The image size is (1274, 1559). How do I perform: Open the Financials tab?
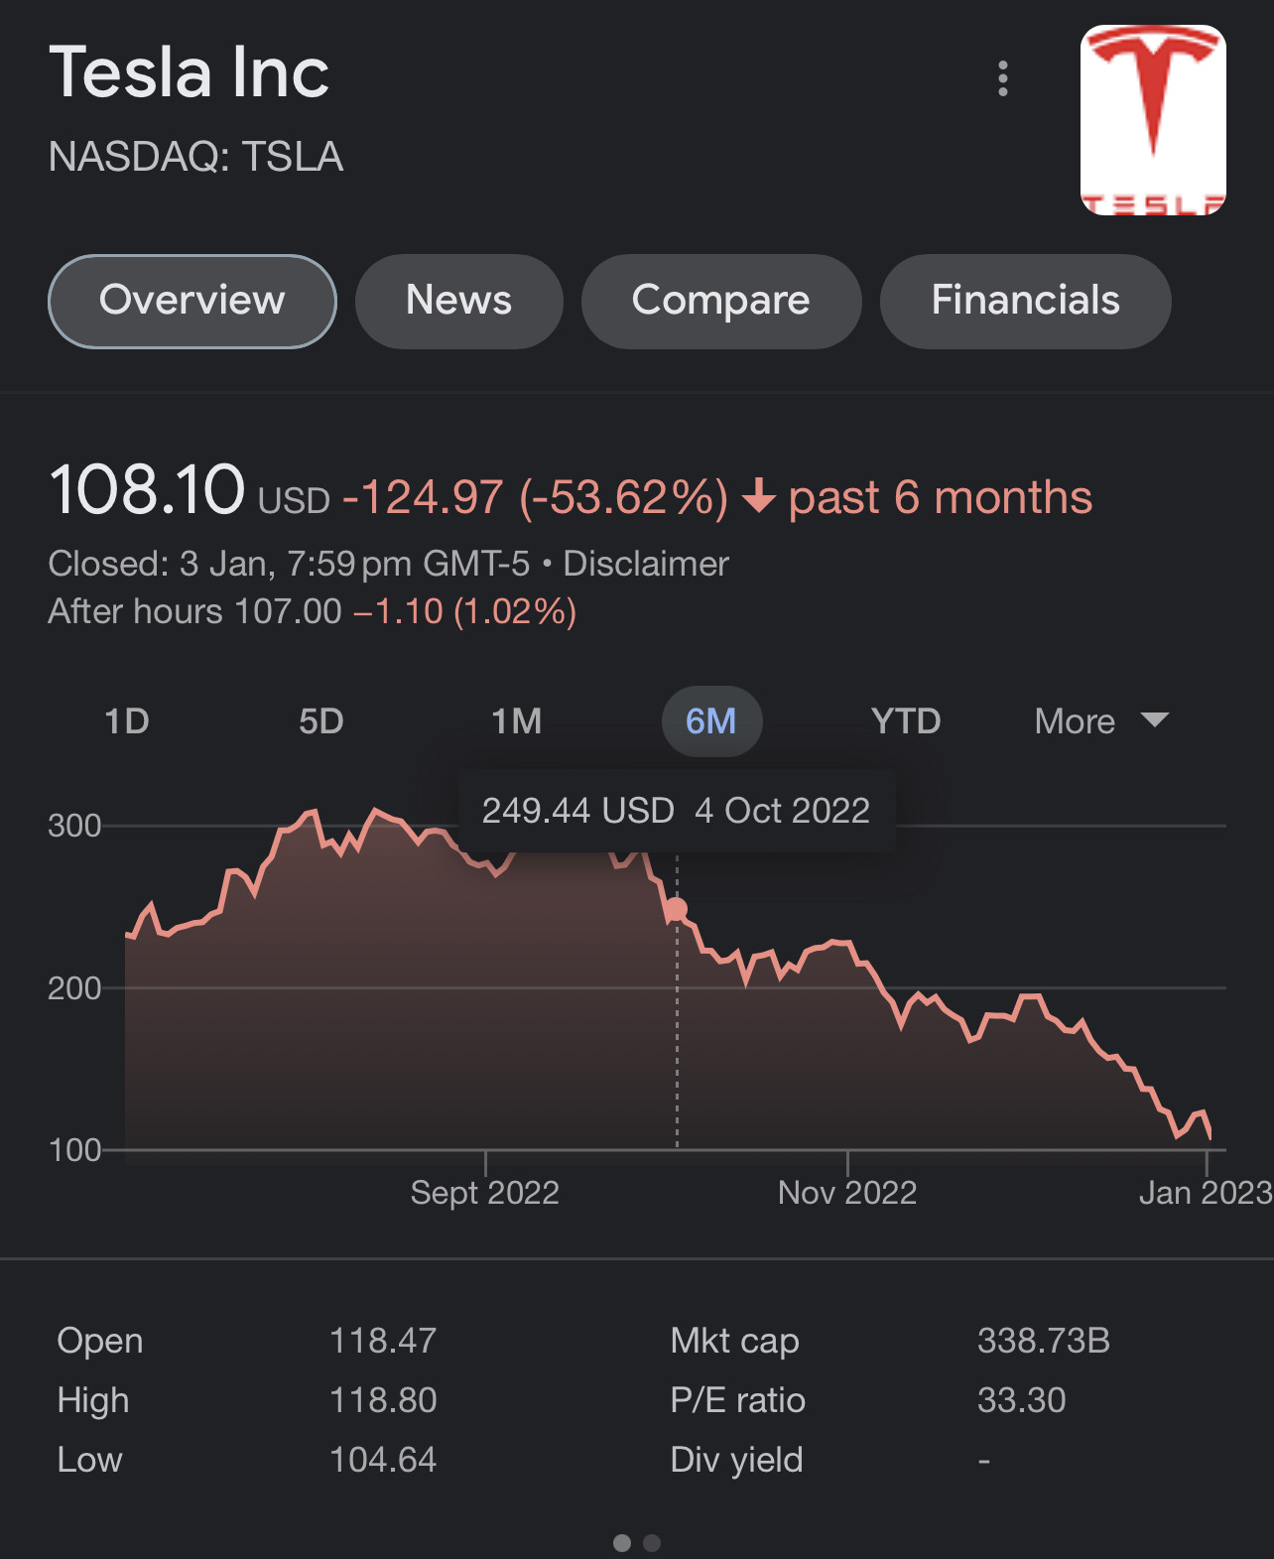click(x=1026, y=301)
